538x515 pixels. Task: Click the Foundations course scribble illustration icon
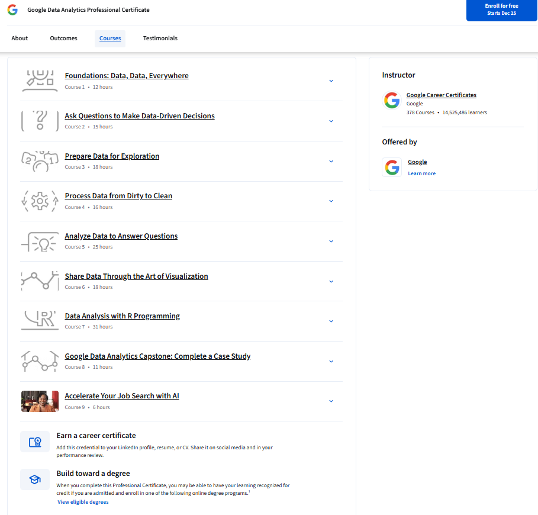40,81
